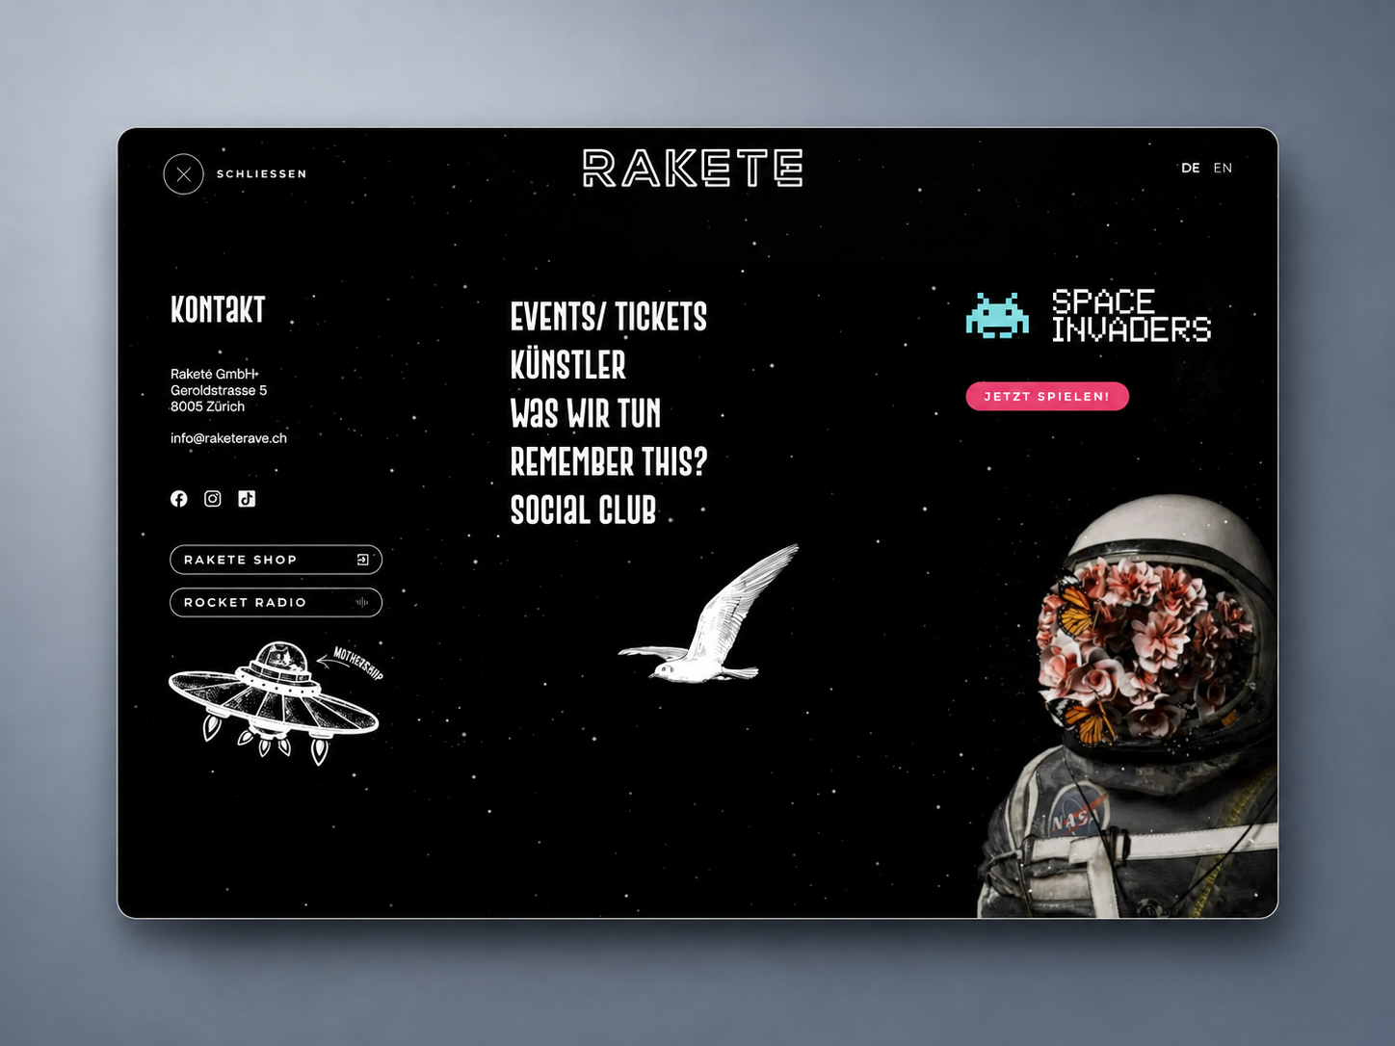1395x1046 pixels.
Task: Open the REMEMBER THIS? menu item
Action: (x=609, y=461)
